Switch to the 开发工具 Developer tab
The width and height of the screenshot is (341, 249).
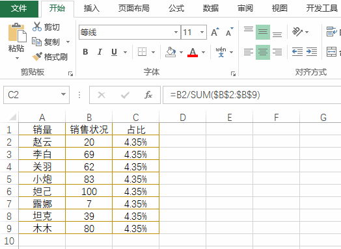(322, 8)
